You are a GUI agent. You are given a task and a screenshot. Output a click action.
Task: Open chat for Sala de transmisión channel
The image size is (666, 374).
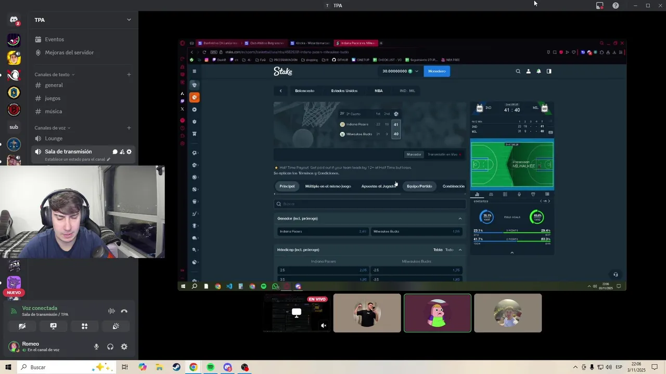coord(115,152)
